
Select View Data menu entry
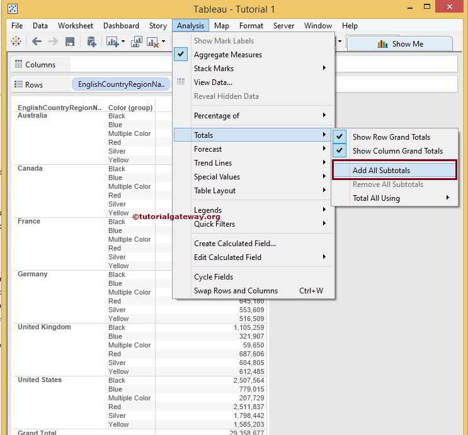point(213,82)
